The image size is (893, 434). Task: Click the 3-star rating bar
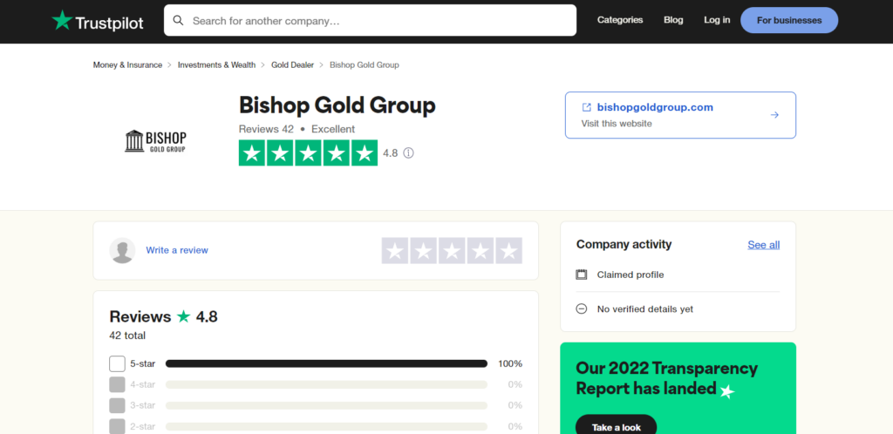pos(326,405)
